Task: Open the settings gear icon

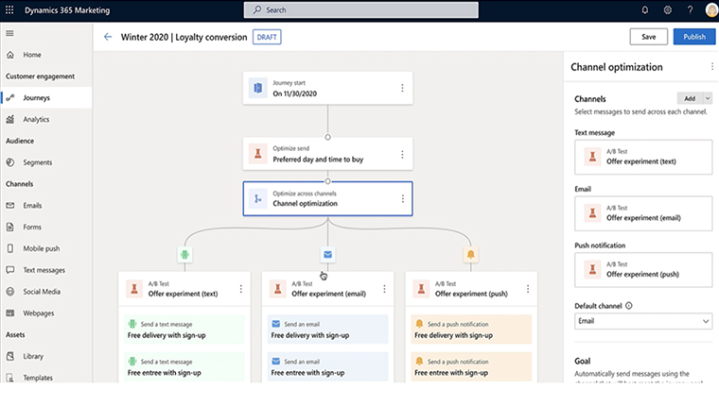Action: point(667,9)
